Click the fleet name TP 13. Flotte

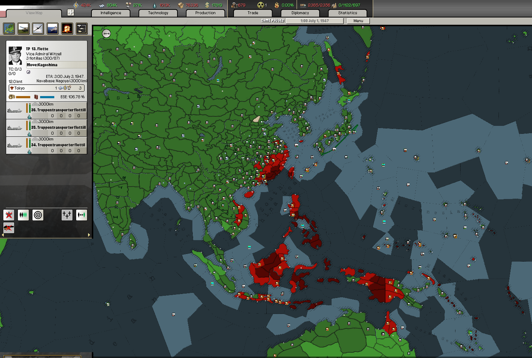pyautogui.click(x=37, y=49)
